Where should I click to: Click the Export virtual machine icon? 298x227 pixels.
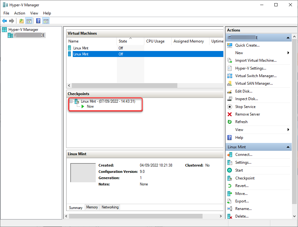click(230, 201)
